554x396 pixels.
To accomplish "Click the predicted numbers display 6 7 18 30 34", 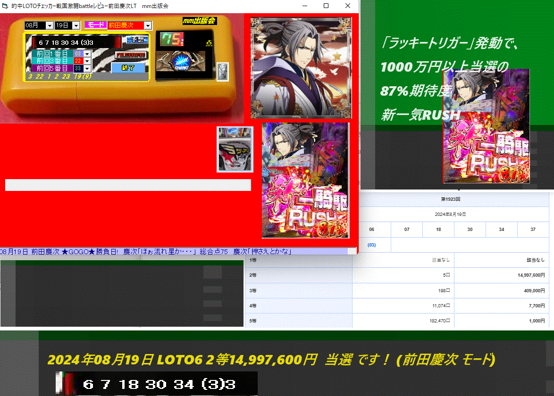I will (76, 42).
